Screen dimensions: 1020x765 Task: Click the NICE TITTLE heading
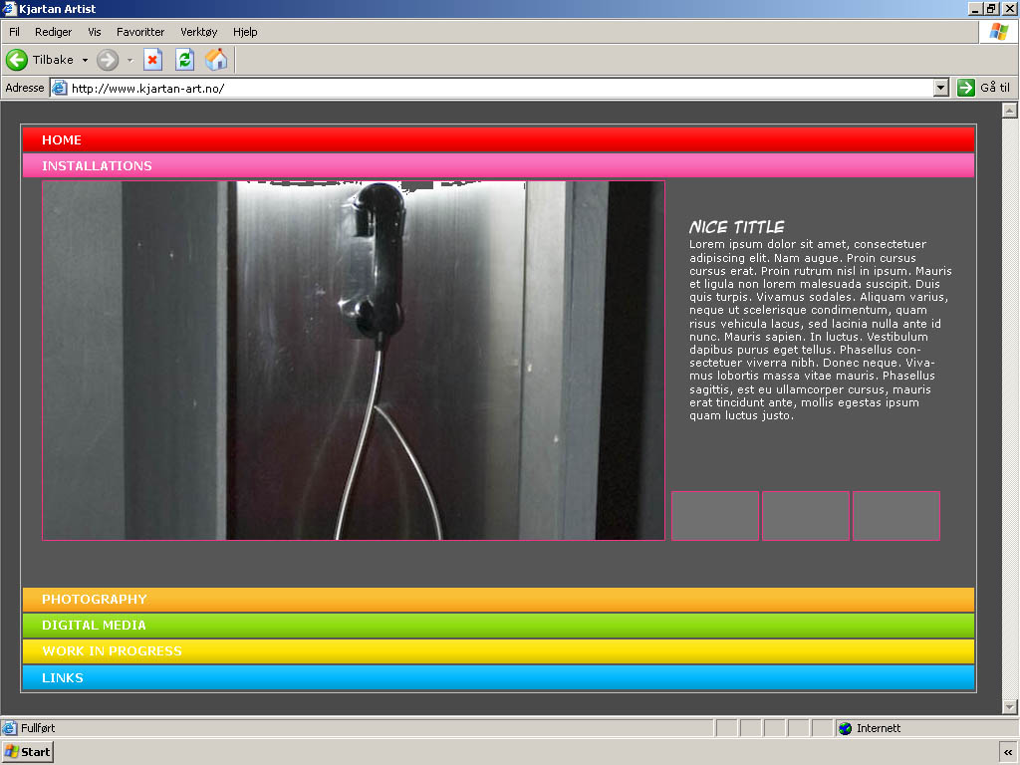point(736,227)
